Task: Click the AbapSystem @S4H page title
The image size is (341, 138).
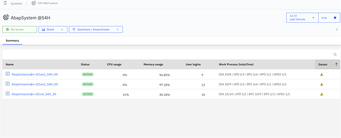Action: pos(30,18)
